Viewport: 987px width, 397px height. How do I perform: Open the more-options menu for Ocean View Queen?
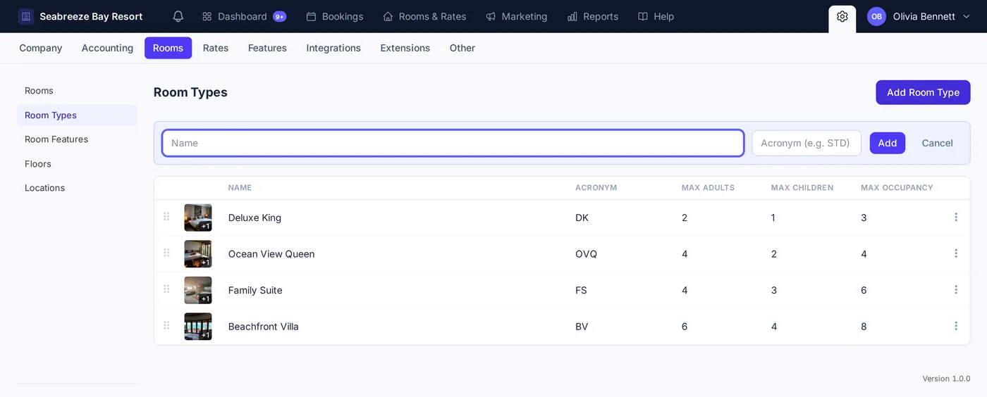956,253
